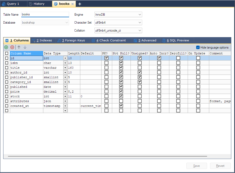Move column up with arrow icon
This screenshot has height=173, width=235.
[x=19, y=47]
